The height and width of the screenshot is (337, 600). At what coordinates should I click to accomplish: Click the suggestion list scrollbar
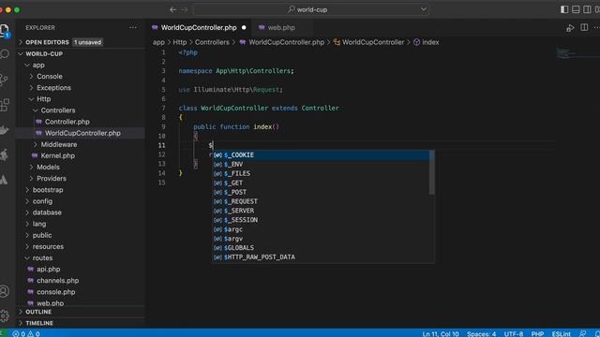pos(431,172)
